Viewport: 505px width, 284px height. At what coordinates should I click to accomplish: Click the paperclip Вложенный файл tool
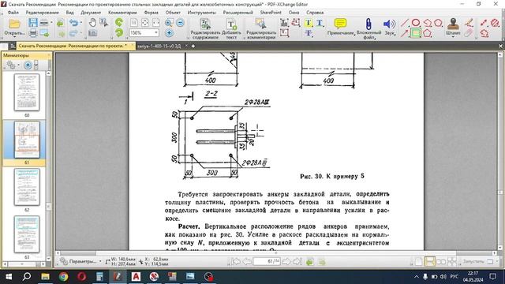coord(368,28)
